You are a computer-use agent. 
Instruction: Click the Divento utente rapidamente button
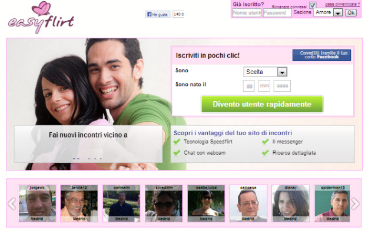(262, 104)
